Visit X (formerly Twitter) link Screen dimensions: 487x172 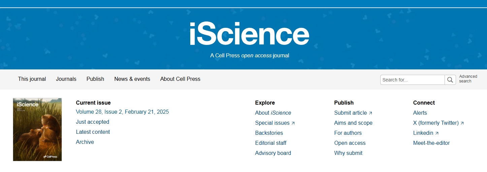[x=439, y=123]
